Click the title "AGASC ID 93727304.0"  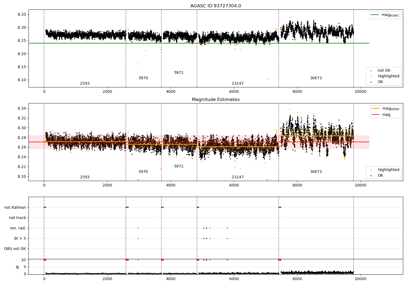click(x=216, y=6)
